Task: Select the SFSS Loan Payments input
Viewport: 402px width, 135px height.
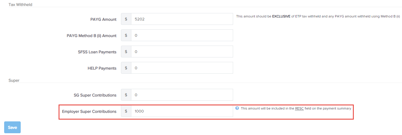Action: click(182, 52)
